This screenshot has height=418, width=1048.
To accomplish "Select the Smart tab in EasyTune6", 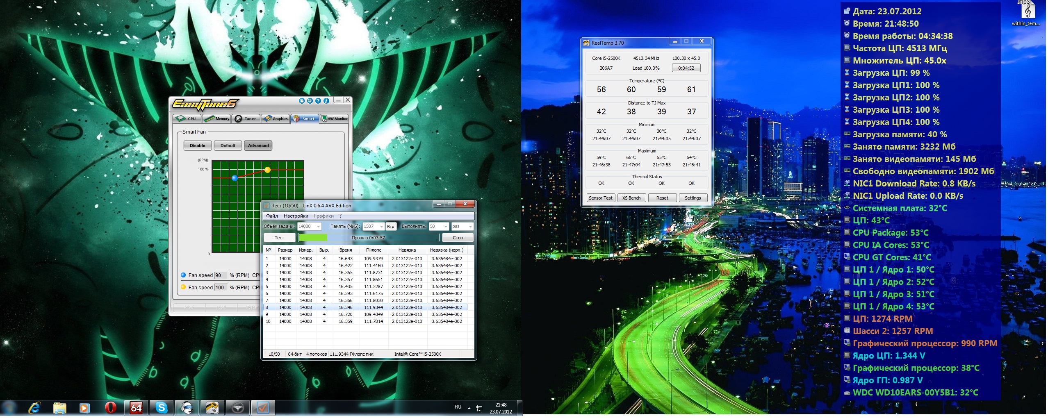I will tap(305, 119).
